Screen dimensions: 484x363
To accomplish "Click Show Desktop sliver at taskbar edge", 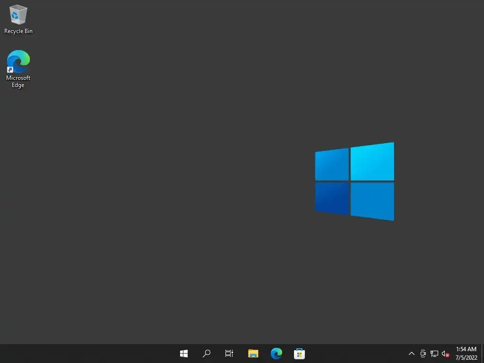I will (x=483, y=354).
